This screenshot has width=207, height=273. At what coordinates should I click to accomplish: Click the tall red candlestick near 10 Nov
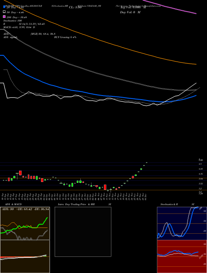tap(105, 187)
